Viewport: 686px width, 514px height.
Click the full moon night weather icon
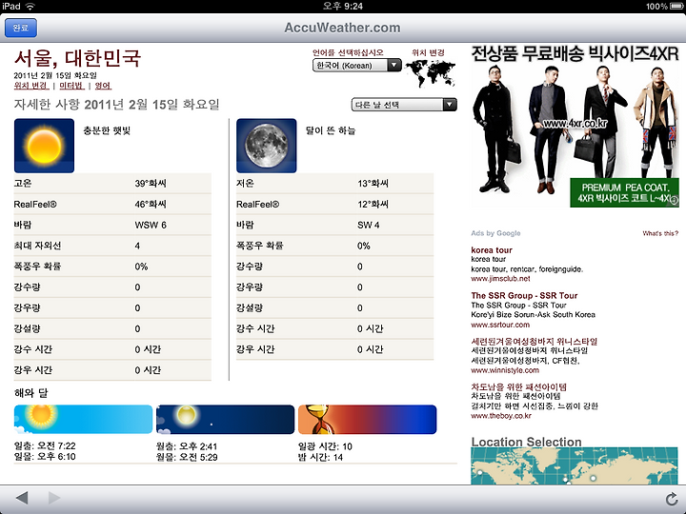(x=267, y=146)
